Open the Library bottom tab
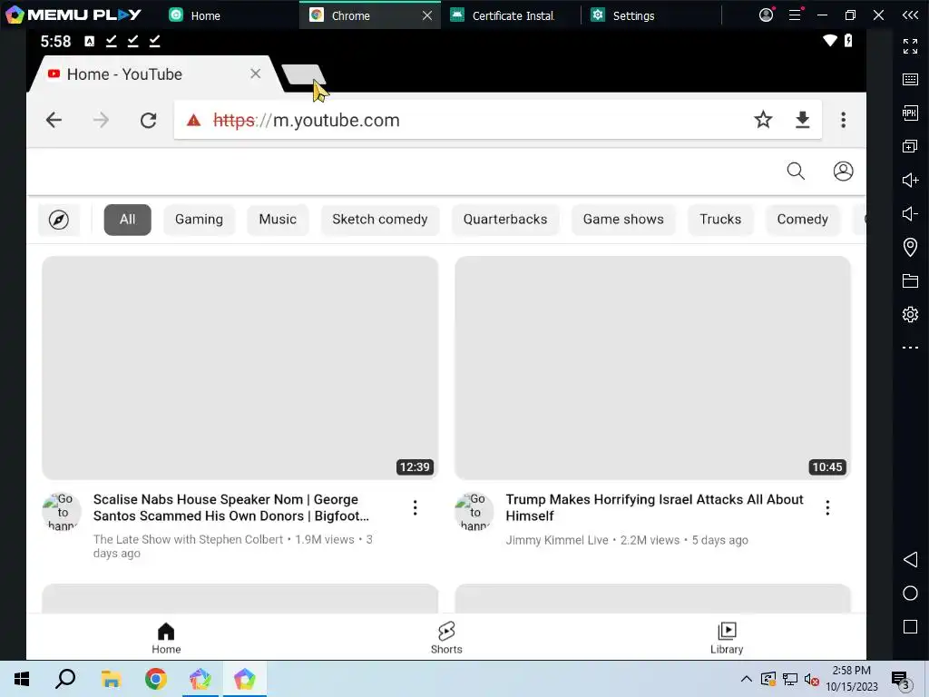This screenshot has width=929, height=697. click(x=727, y=638)
